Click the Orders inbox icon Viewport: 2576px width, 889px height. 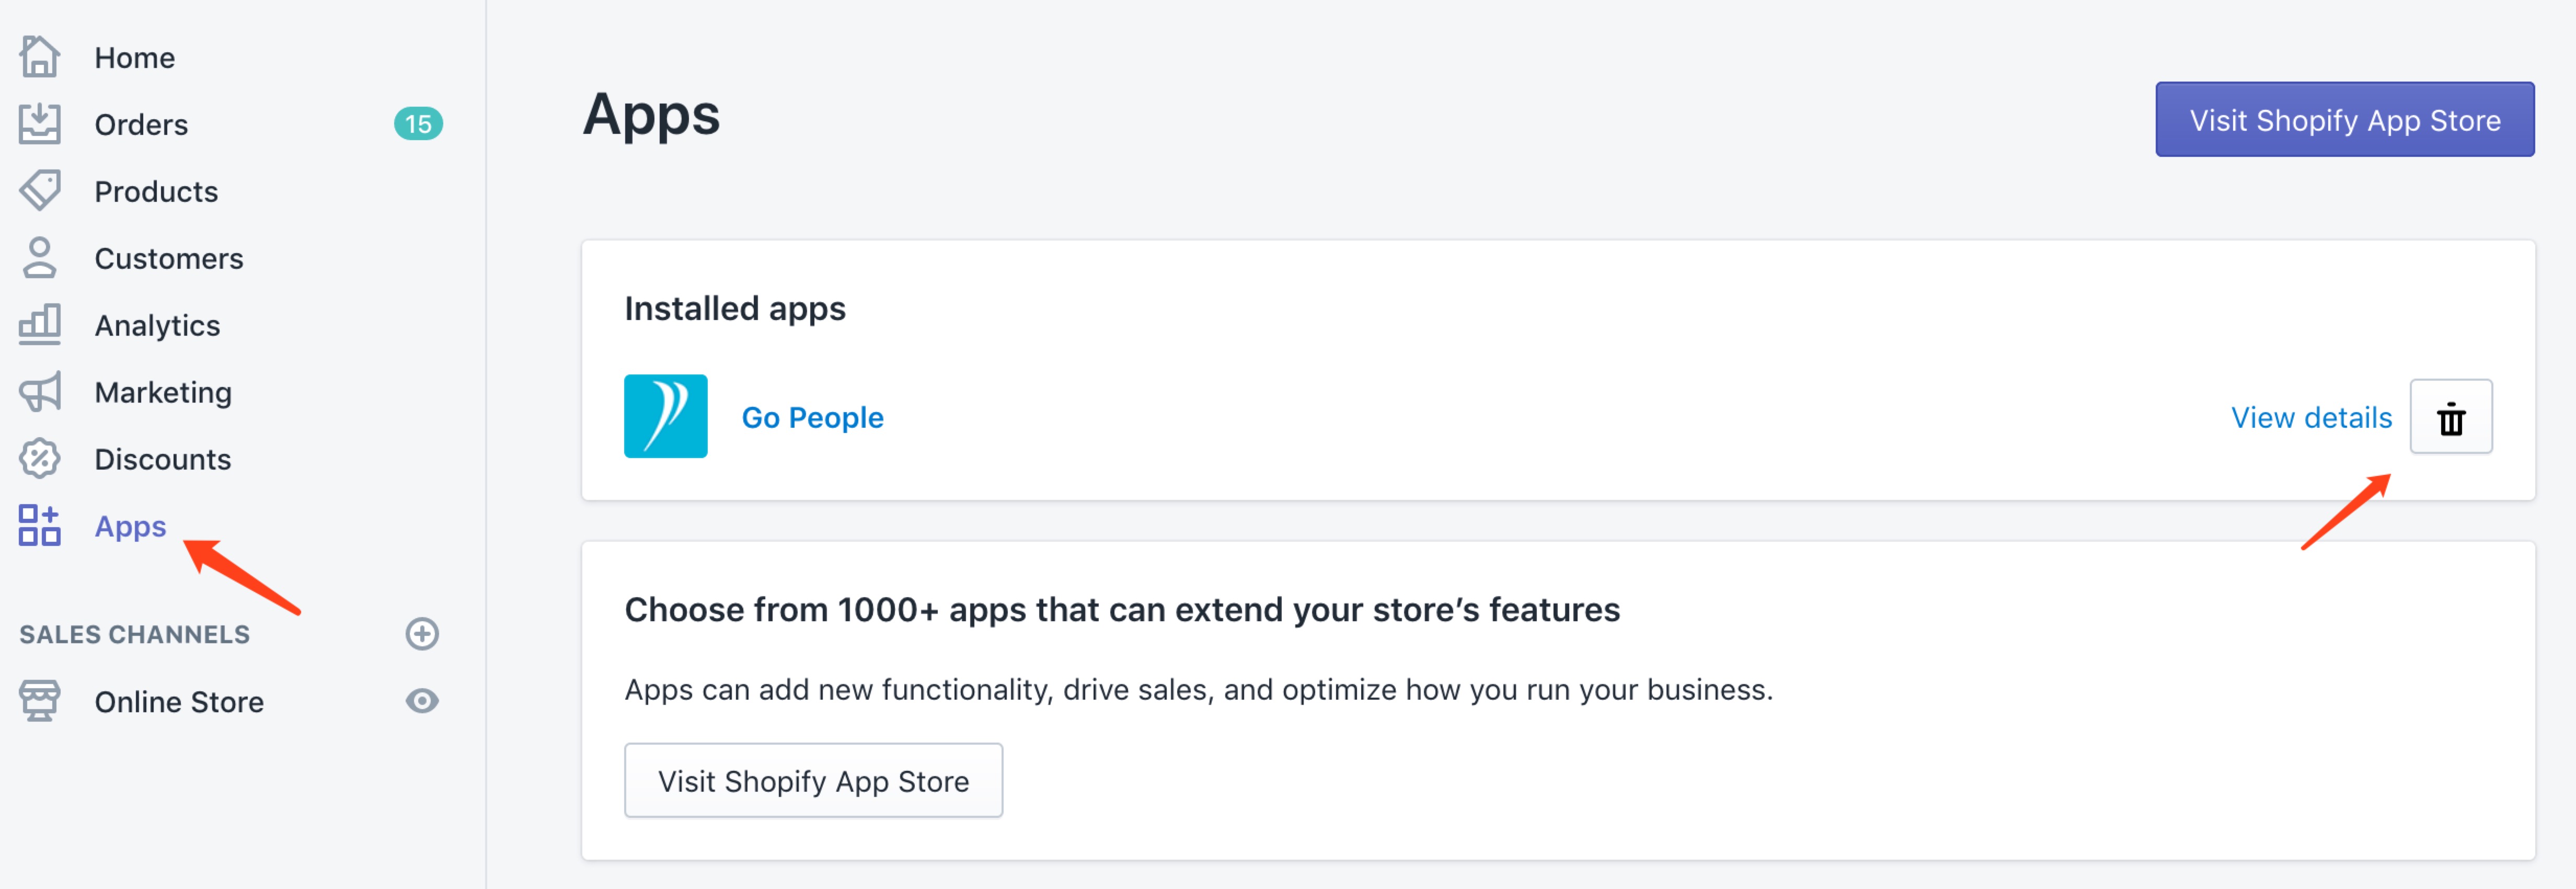pos(40,124)
